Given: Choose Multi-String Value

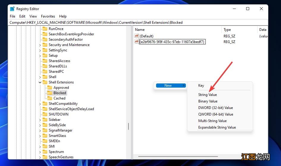Looking at the screenshot, I should 212,121.
